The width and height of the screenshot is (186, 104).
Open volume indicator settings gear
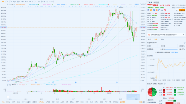pos(8,85)
